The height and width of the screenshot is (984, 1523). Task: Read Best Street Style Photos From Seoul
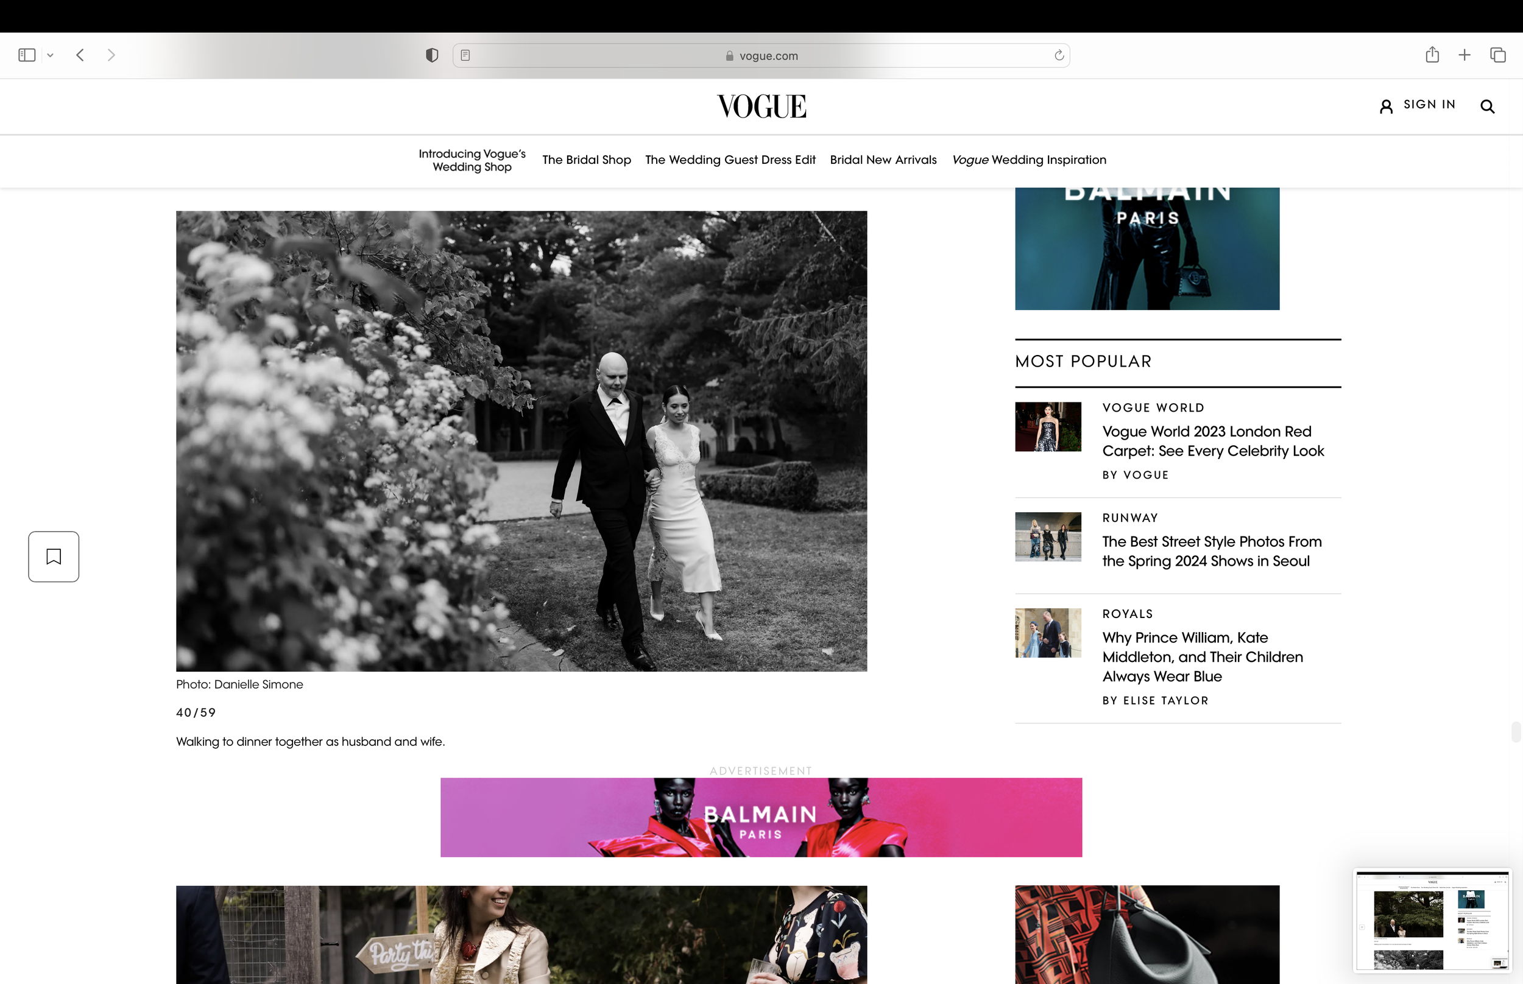pos(1212,552)
